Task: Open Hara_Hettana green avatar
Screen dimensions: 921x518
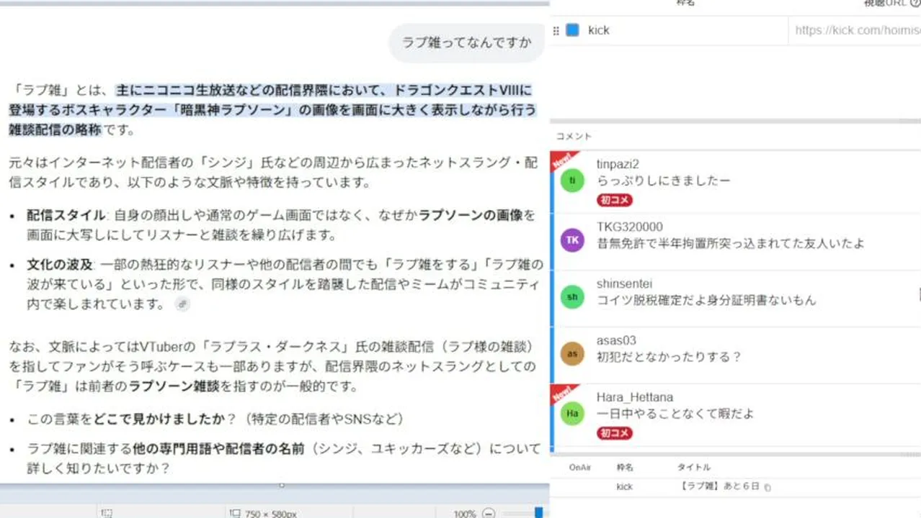Action: click(x=572, y=413)
